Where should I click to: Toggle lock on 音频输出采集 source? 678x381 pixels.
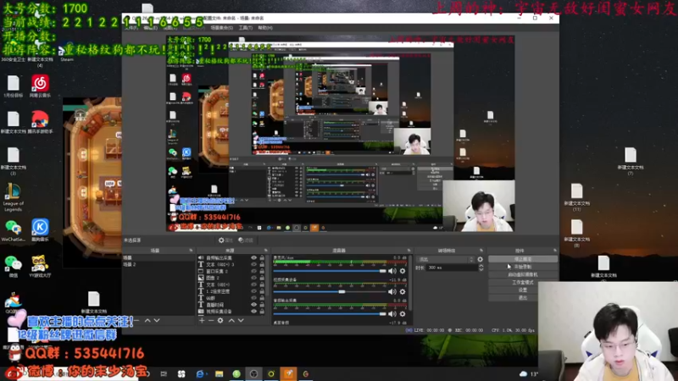pyautogui.click(x=262, y=258)
